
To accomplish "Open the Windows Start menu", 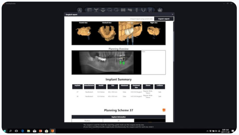I will [5, 131].
